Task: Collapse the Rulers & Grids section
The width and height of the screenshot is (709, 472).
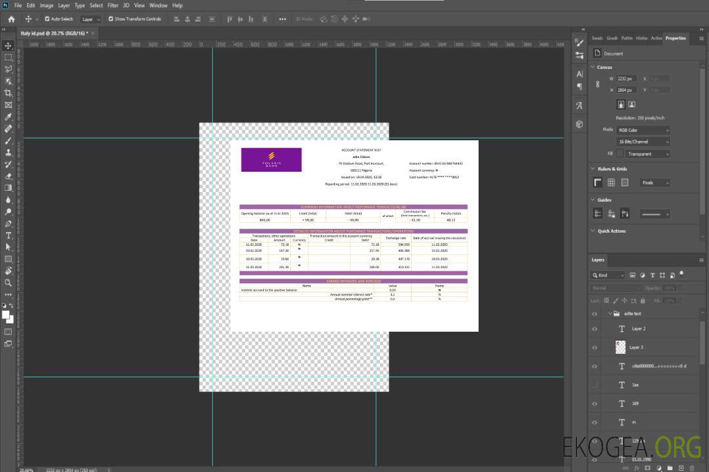Action: tap(593, 169)
